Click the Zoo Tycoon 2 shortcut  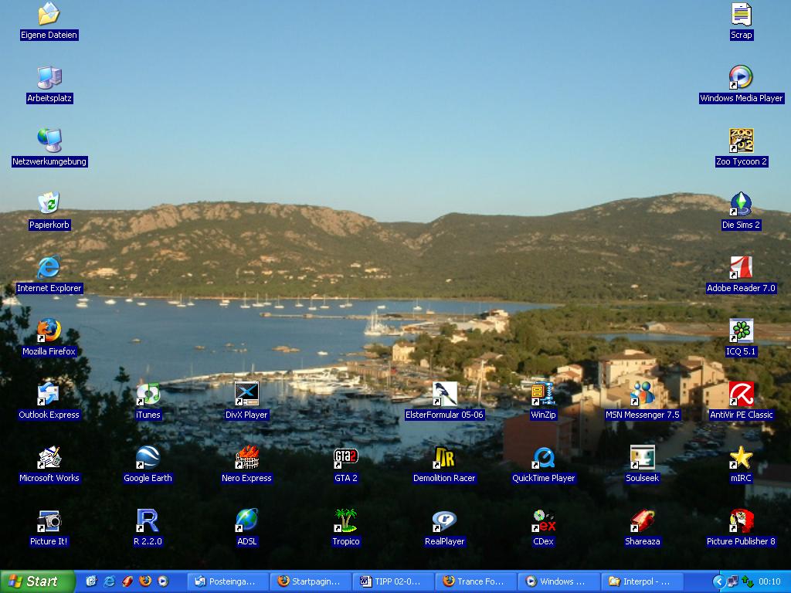click(741, 141)
